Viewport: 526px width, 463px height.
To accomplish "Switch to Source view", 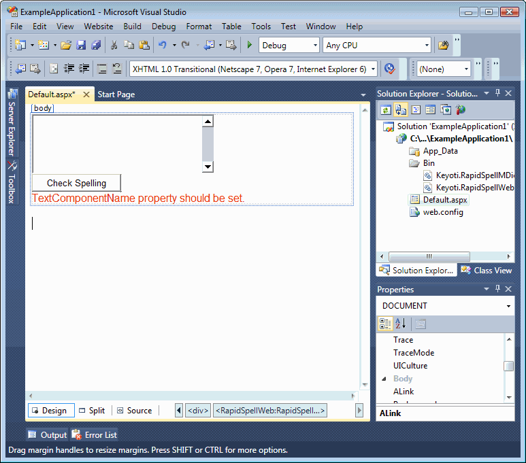I will (x=135, y=411).
